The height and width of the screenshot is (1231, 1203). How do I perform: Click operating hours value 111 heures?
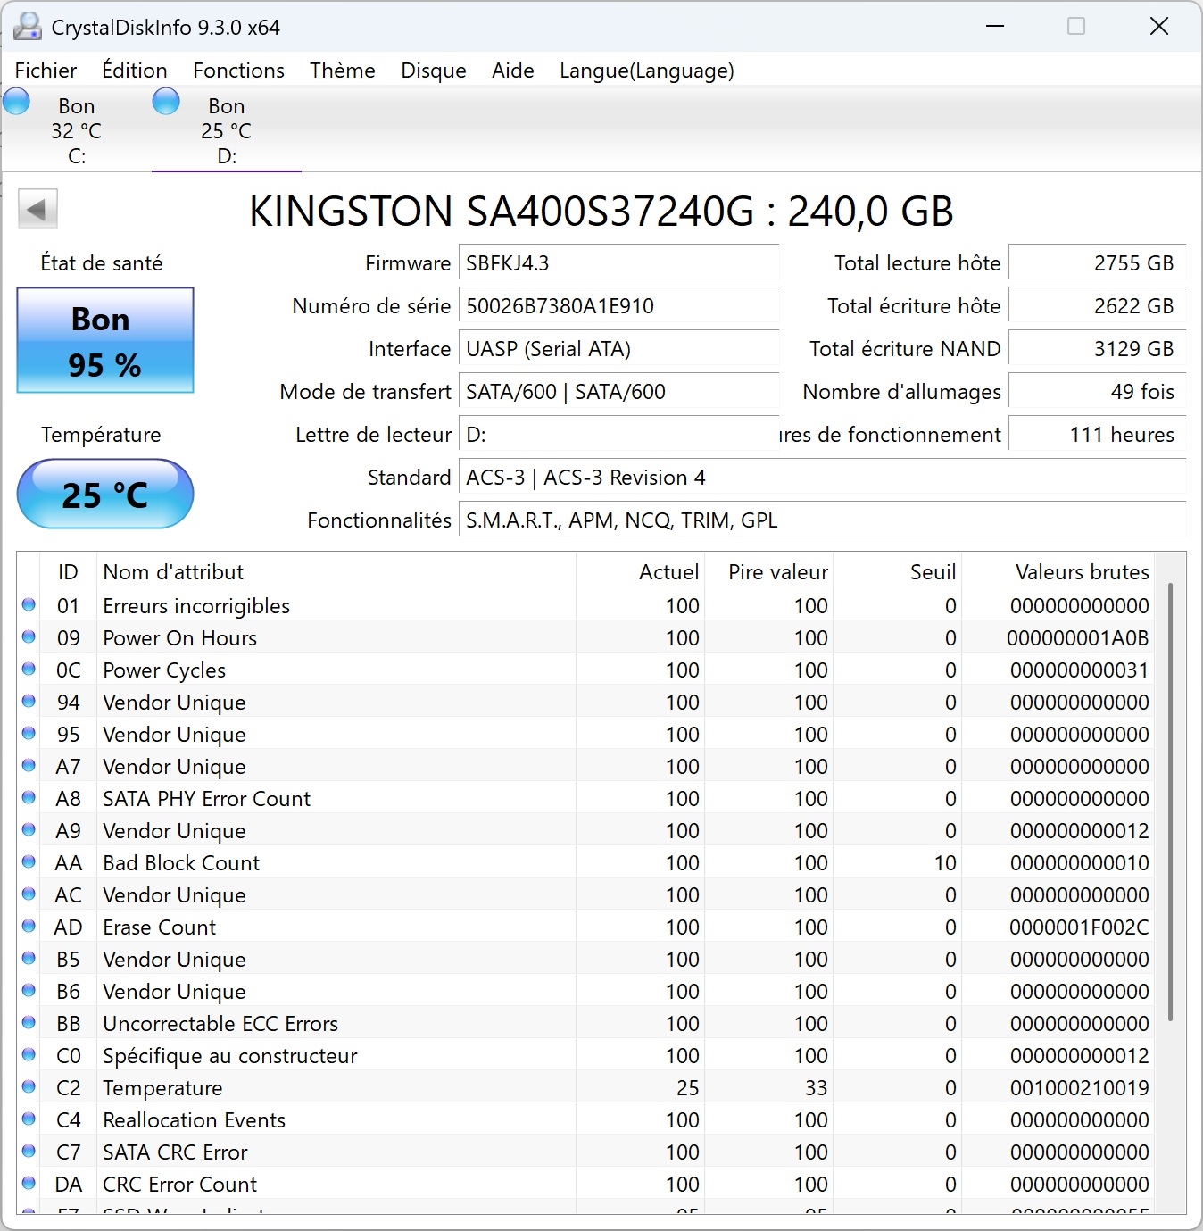[x=1097, y=435]
